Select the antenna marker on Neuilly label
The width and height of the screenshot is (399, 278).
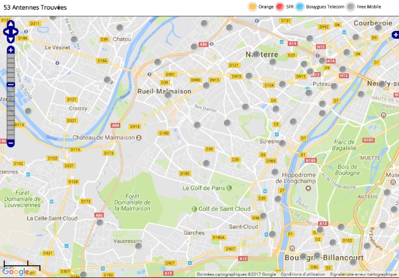point(381,84)
